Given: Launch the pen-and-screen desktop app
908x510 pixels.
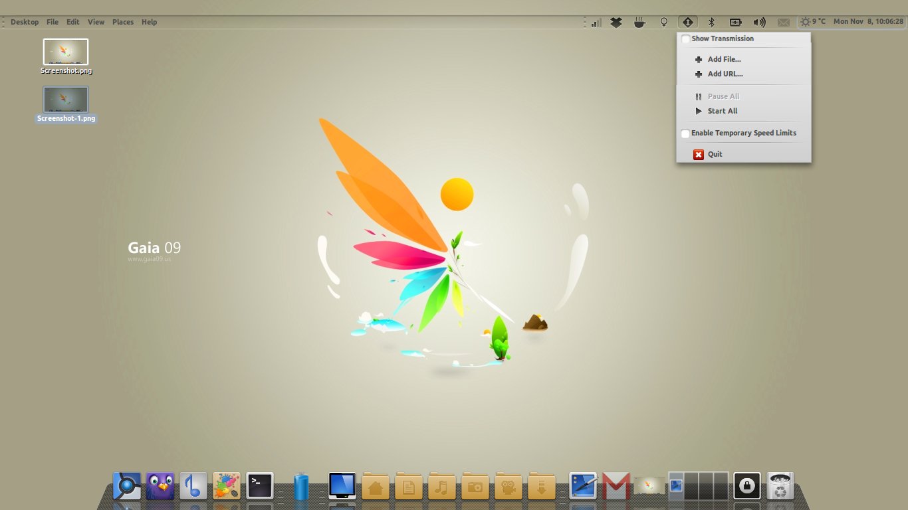Looking at the screenshot, I should point(584,486).
